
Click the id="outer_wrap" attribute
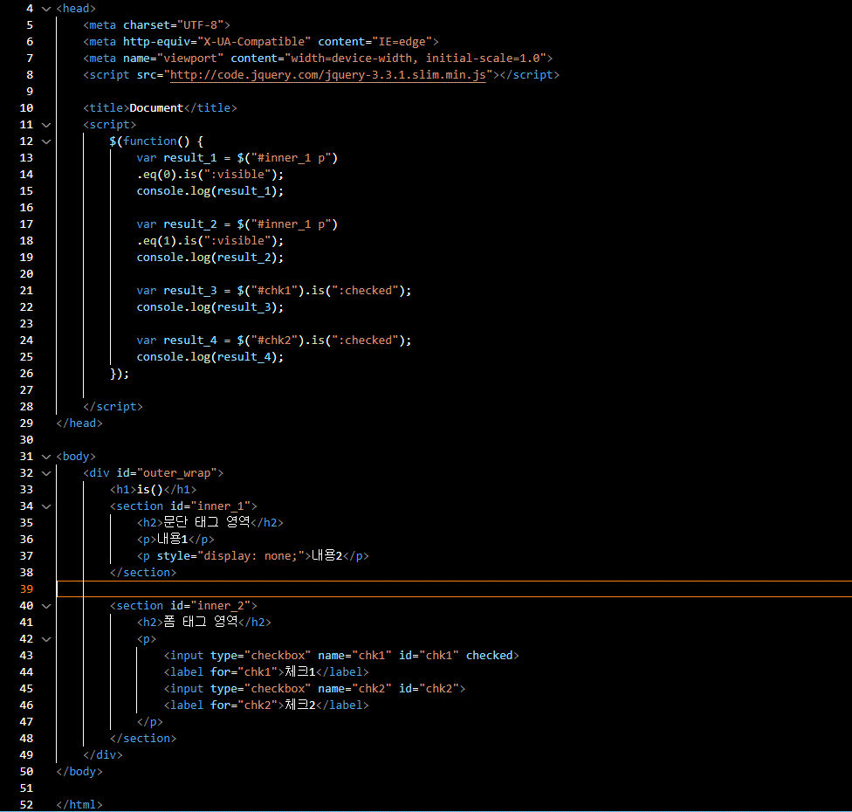[x=166, y=473]
